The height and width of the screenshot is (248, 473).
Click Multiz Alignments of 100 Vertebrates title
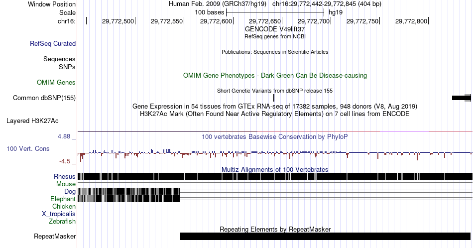tap(275, 169)
